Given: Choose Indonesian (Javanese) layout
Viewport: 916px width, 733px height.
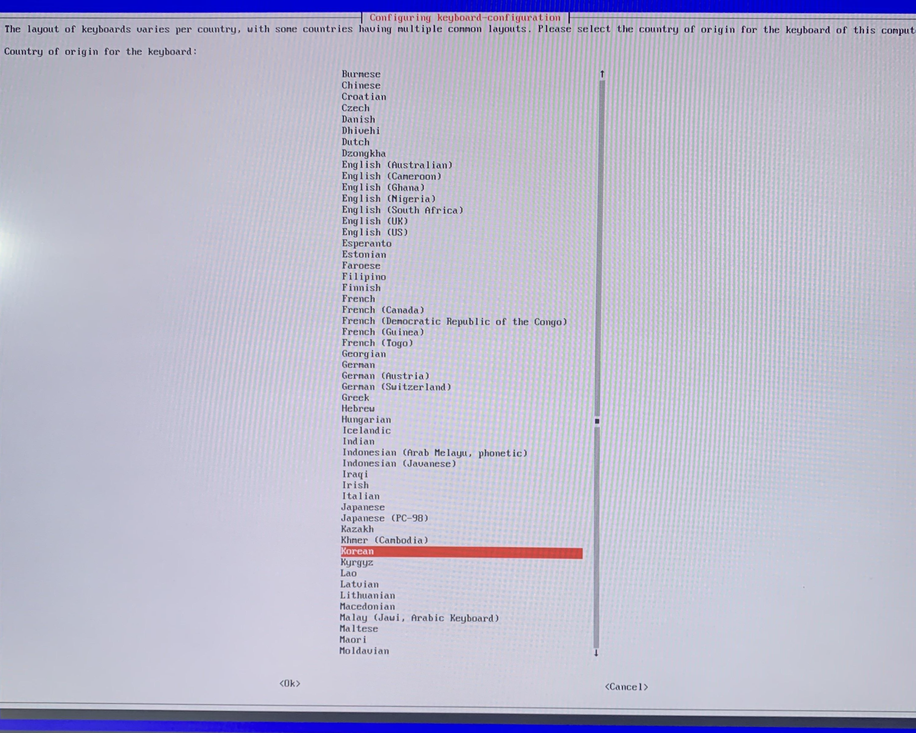Looking at the screenshot, I should coord(399,464).
